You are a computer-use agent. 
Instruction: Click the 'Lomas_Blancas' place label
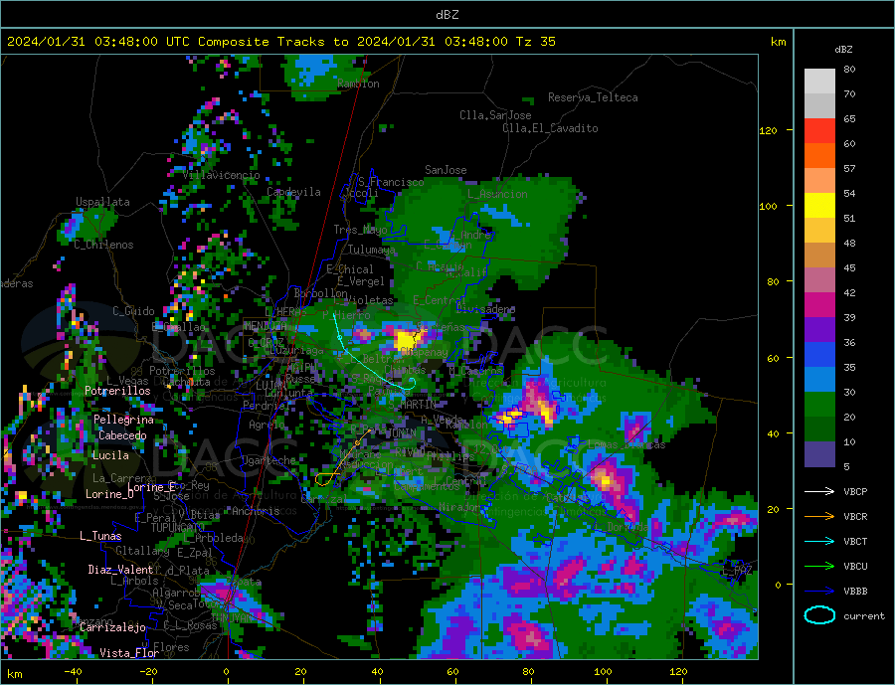pos(626,444)
